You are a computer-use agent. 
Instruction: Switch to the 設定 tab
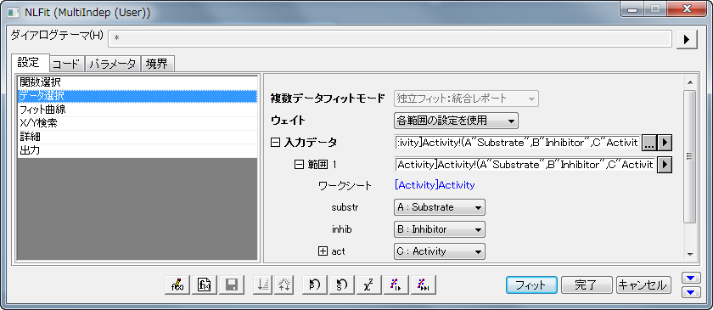point(30,63)
